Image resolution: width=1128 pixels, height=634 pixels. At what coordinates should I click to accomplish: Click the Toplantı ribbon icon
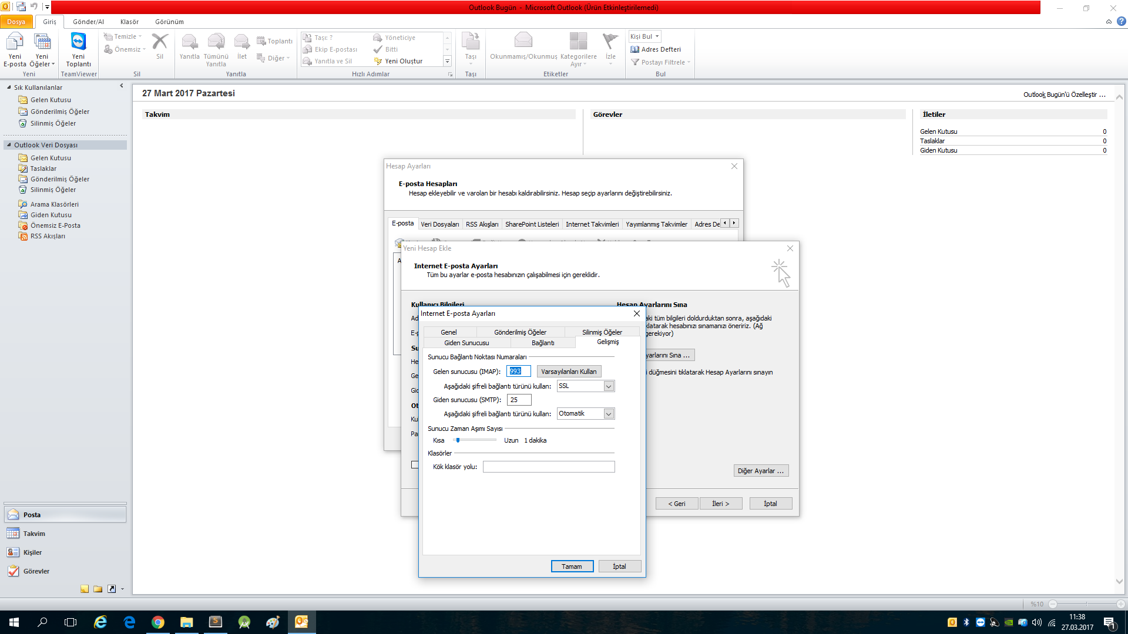point(274,41)
